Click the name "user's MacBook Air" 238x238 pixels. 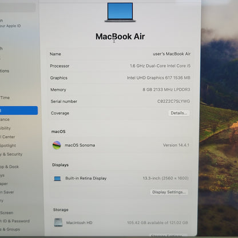click(172, 54)
